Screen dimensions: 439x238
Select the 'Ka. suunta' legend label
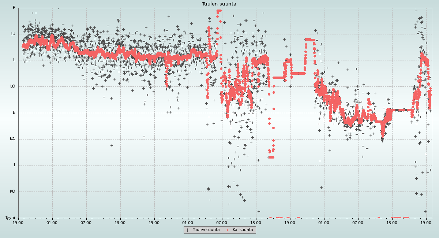[243, 230]
